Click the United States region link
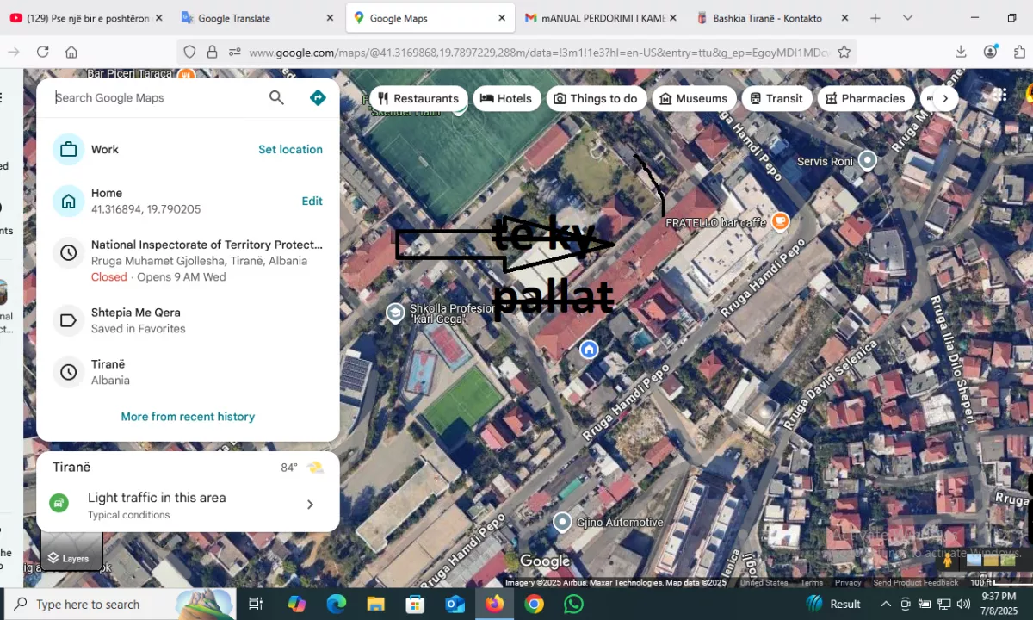Screen dimensions: 1033x620 tap(764, 583)
